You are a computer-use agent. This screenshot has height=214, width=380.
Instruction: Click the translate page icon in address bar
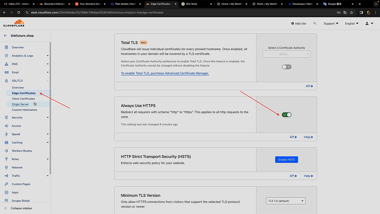345,12
